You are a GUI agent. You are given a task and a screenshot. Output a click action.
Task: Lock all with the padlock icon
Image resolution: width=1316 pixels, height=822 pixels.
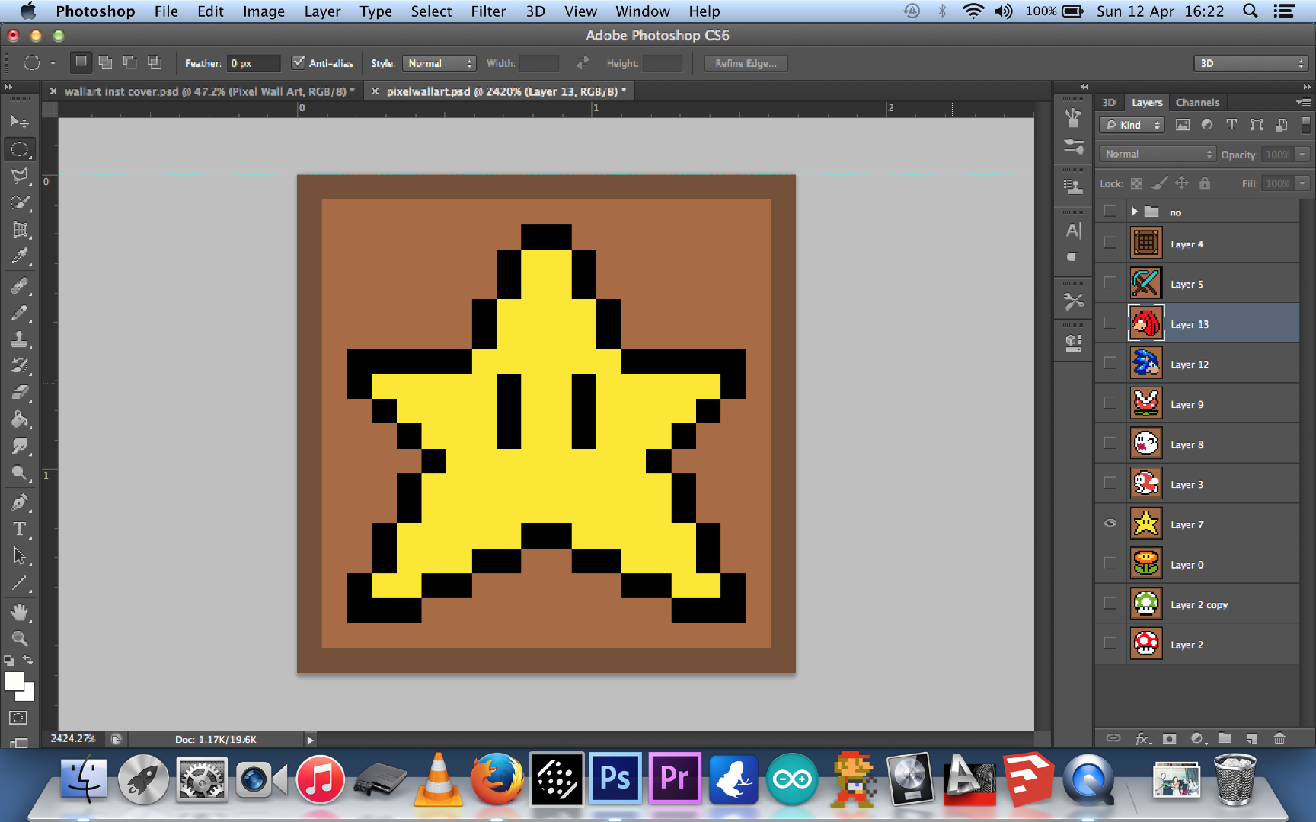pos(1205,183)
